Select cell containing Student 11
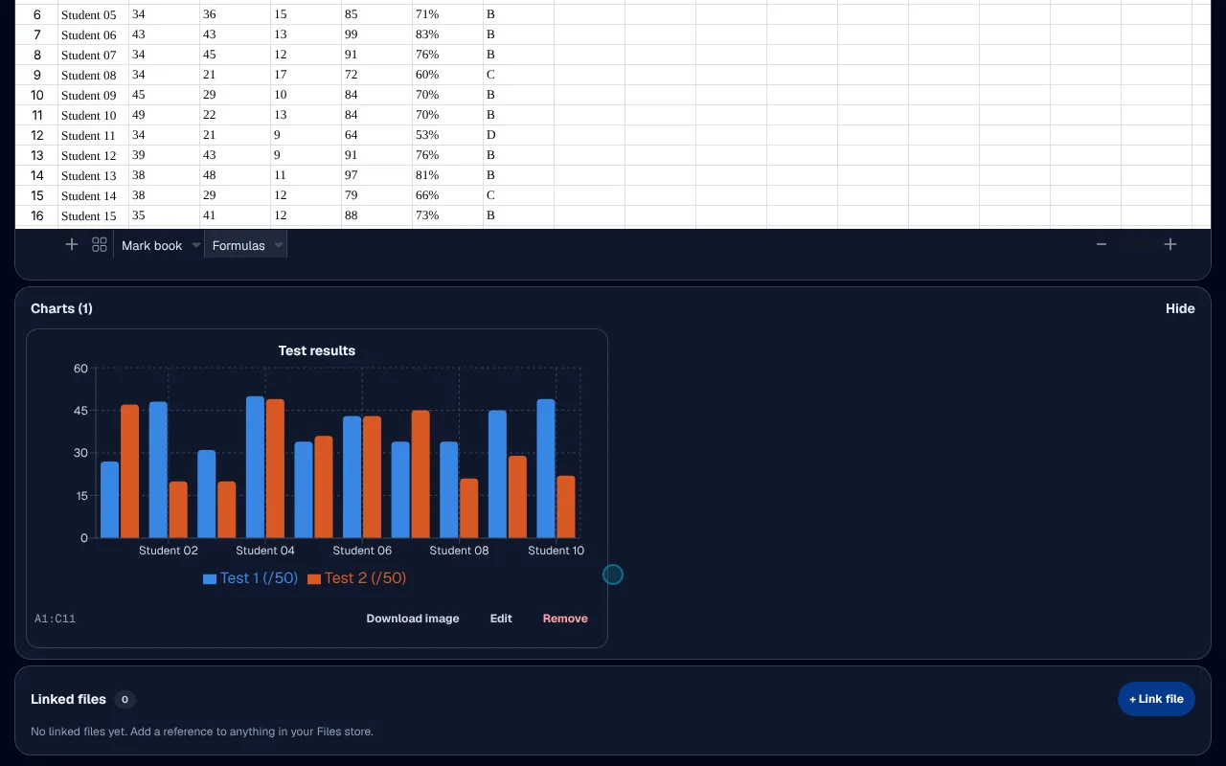This screenshot has height=766, width=1226. point(93,135)
